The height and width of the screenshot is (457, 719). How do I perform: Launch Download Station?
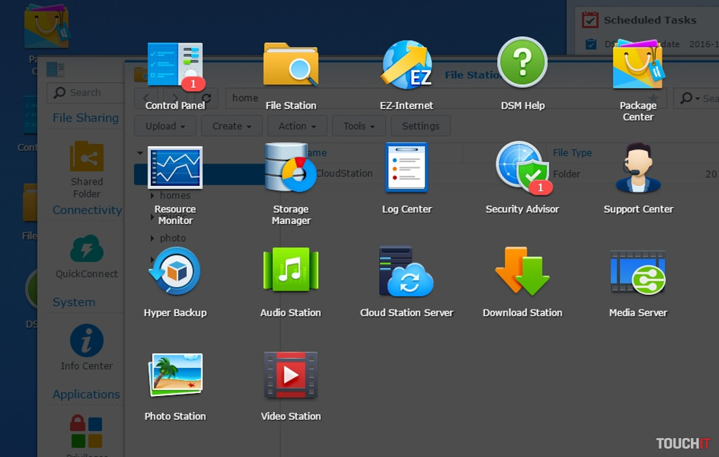point(522,272)
